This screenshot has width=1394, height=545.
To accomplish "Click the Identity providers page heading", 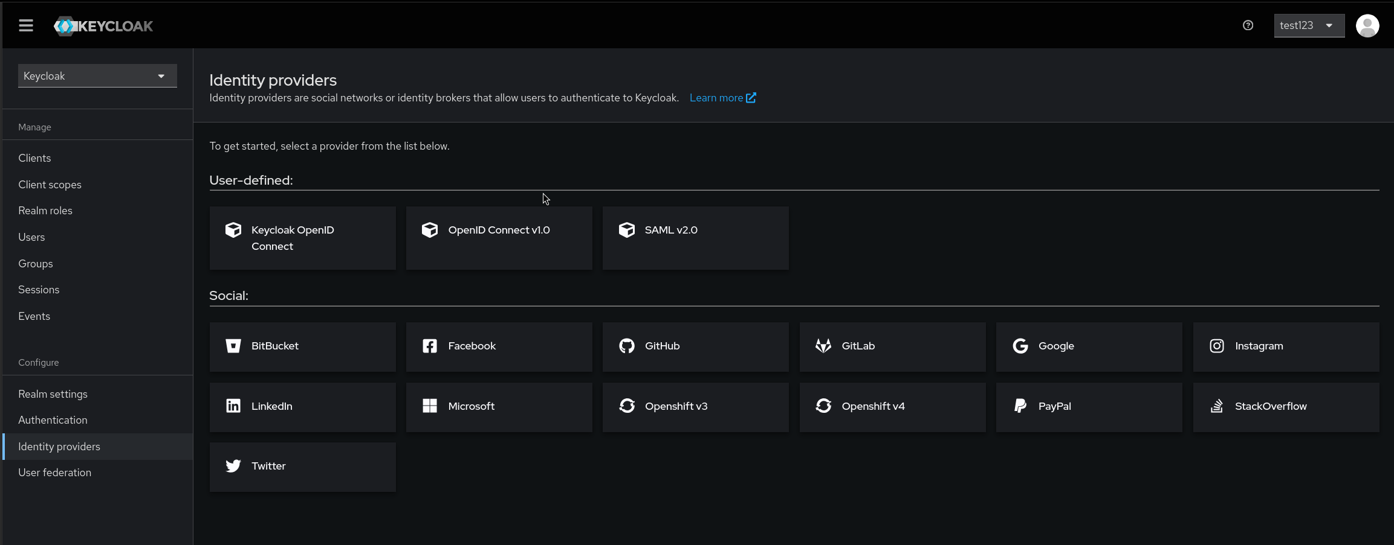I will point(273,80).
